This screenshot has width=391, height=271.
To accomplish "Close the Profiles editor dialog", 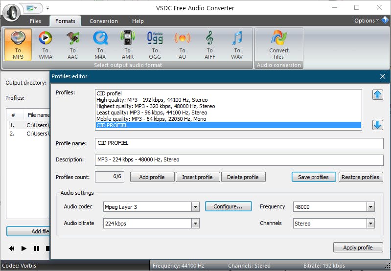I will [383, 76].
